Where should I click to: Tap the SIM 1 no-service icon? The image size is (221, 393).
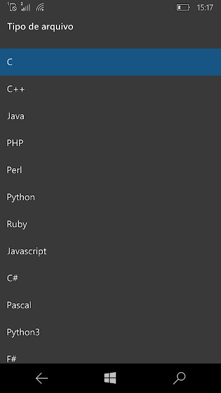click(12, 7)
